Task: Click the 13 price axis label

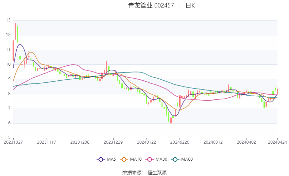Action: coord(8,20)
